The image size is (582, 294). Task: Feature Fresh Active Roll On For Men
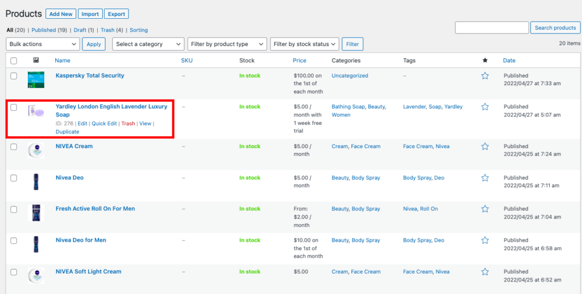pos(485,209)
